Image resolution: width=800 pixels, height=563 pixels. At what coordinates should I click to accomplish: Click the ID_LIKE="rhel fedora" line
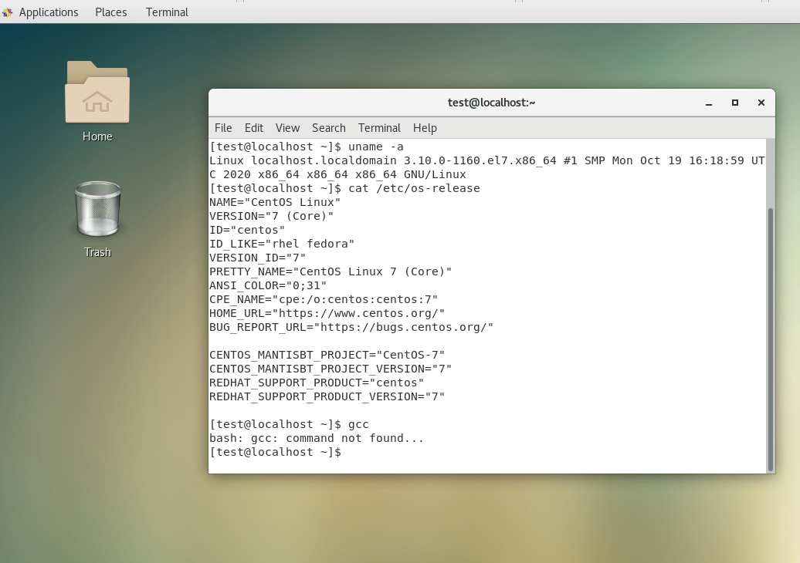[x=282, y=244]
